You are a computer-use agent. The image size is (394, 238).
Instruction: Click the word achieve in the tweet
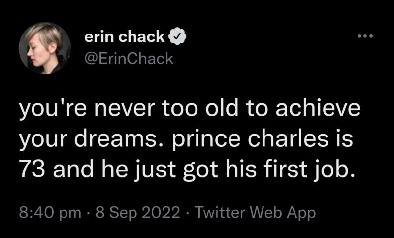coord(318,108)
